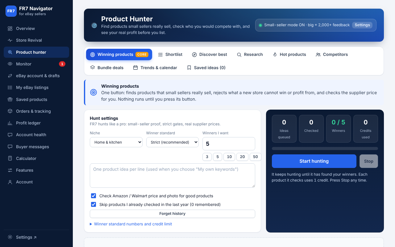Click the Orders & tracking box icon
This screenshot has height=247, width=395.
pos(10,111)
